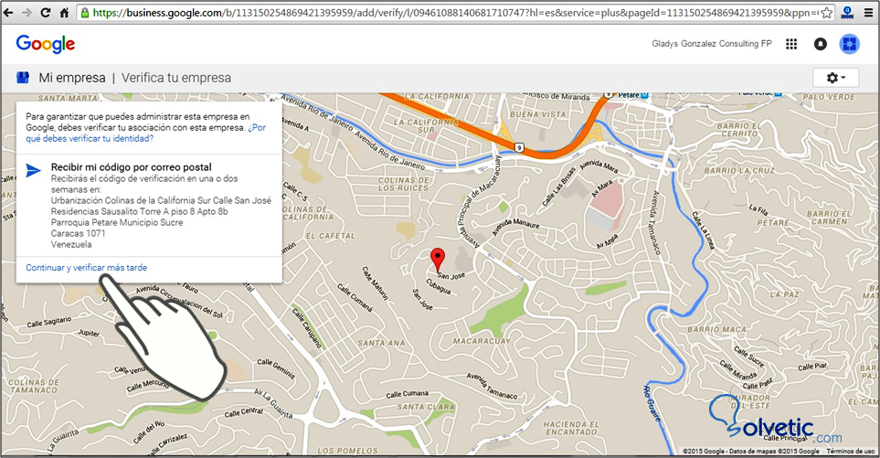
Task: Open Términos de uso link on map
Action: click(x=850, y=451)
